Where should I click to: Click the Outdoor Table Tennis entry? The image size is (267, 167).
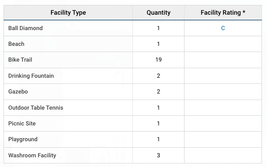coord(36,108)
